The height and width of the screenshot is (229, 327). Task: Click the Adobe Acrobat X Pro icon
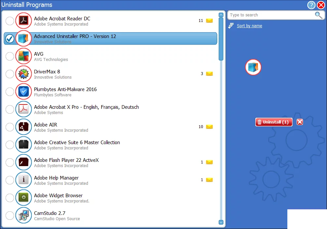point(24,109)
